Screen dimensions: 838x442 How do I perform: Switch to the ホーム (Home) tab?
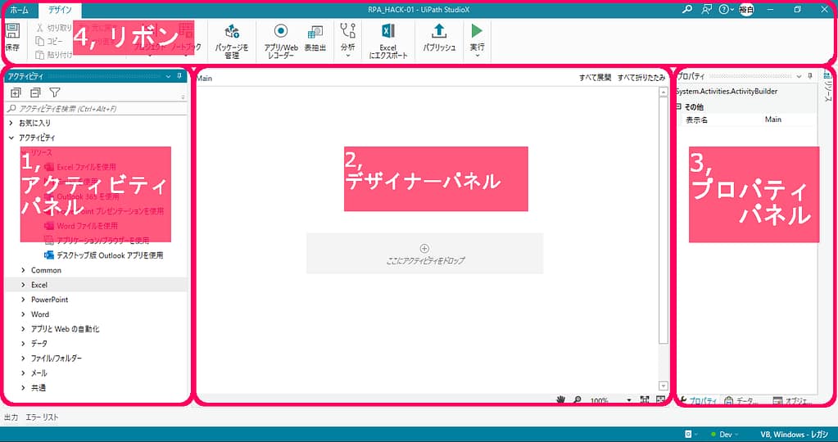pyautogui.click(x=19, y=10)
